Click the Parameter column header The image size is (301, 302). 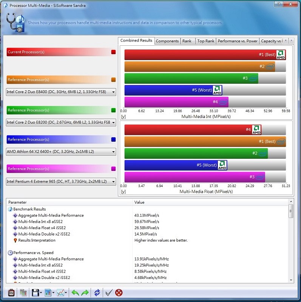point(69,202)
